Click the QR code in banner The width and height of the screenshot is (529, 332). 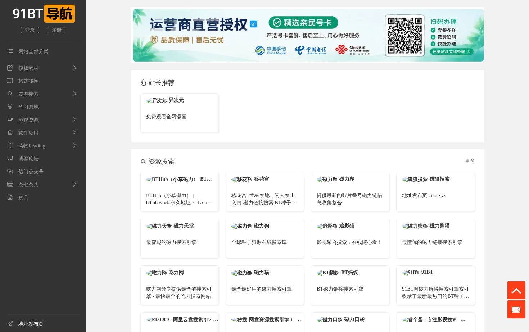click(x=404, y=35)
